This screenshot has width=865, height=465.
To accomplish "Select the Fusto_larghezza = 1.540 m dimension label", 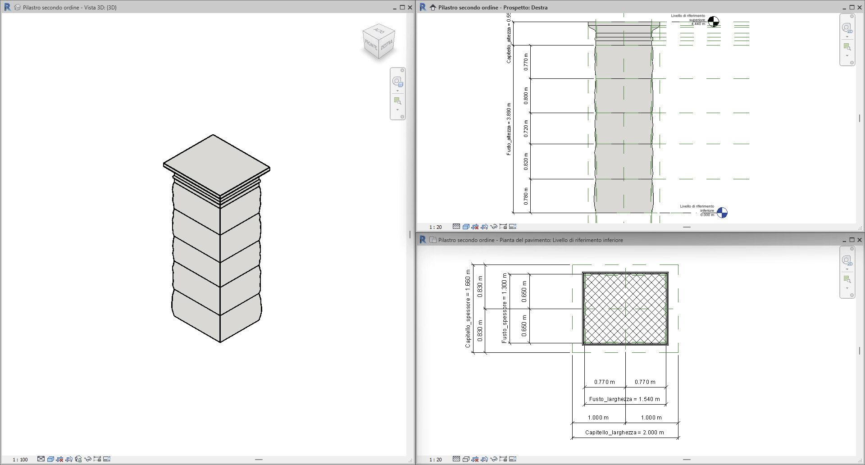I will coord(624,399).
